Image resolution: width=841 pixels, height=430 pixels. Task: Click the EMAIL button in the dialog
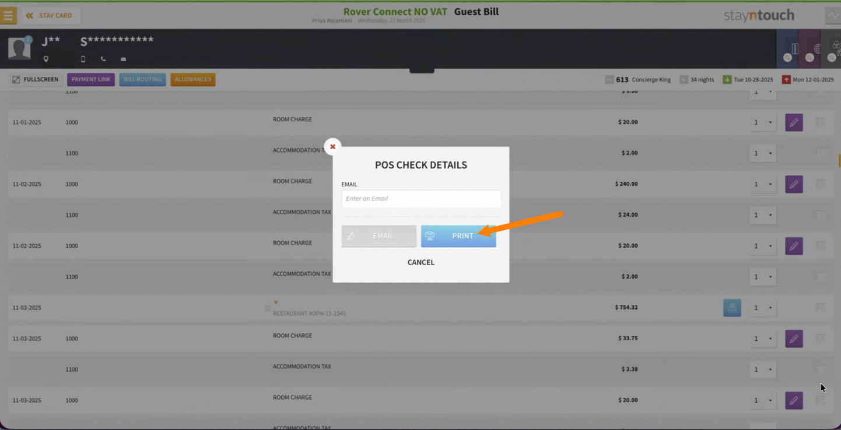379,236
